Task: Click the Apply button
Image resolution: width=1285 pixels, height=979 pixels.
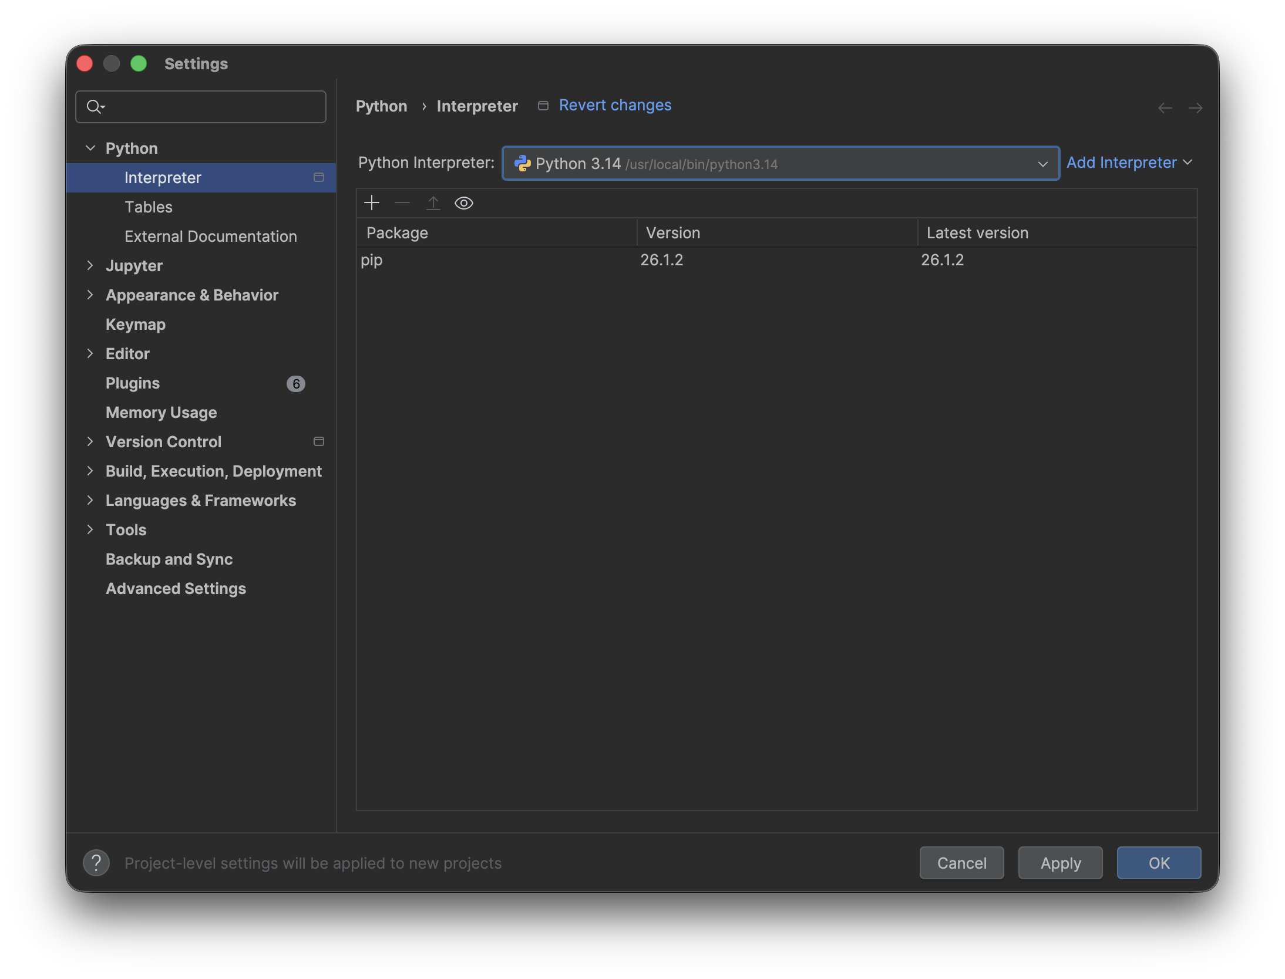Action: point(1061,863)
